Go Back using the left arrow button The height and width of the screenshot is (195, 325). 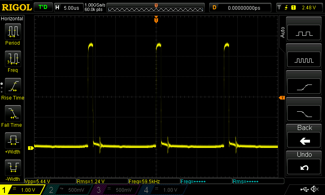tap(304, 141)
